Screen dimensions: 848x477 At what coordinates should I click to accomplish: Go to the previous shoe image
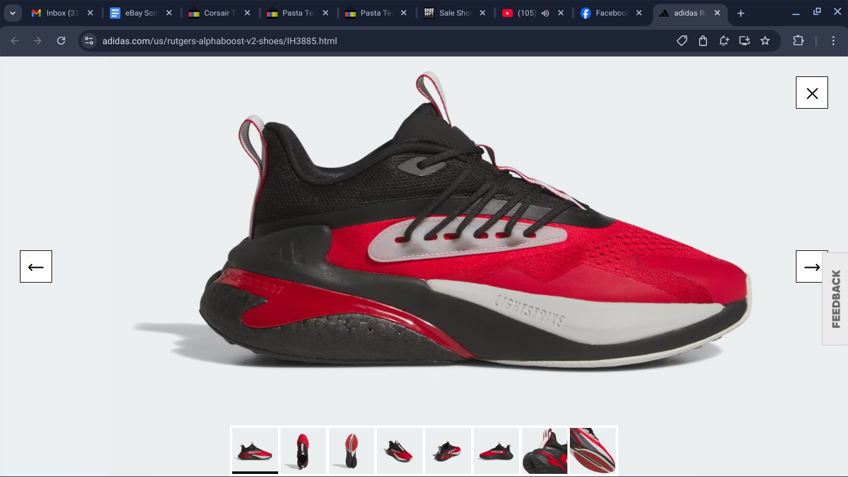coord(36,267)
